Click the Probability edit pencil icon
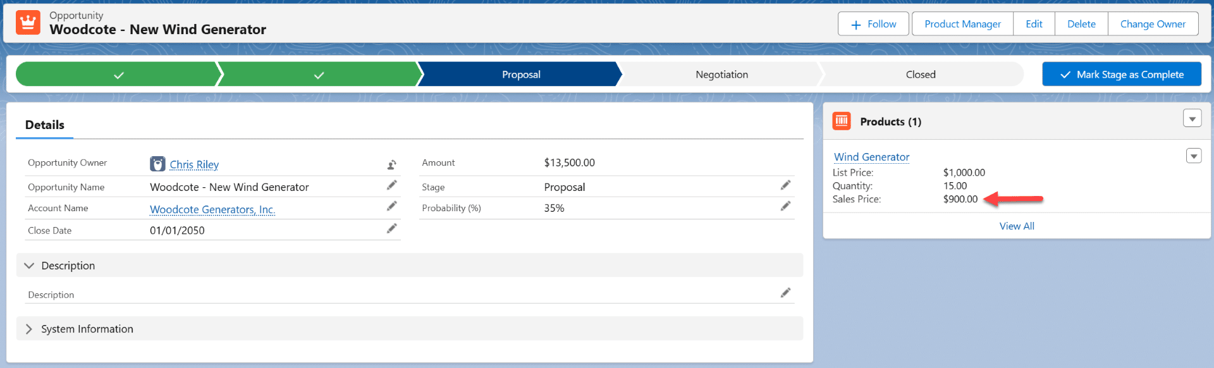The image size is (1214, 368). 785,206
